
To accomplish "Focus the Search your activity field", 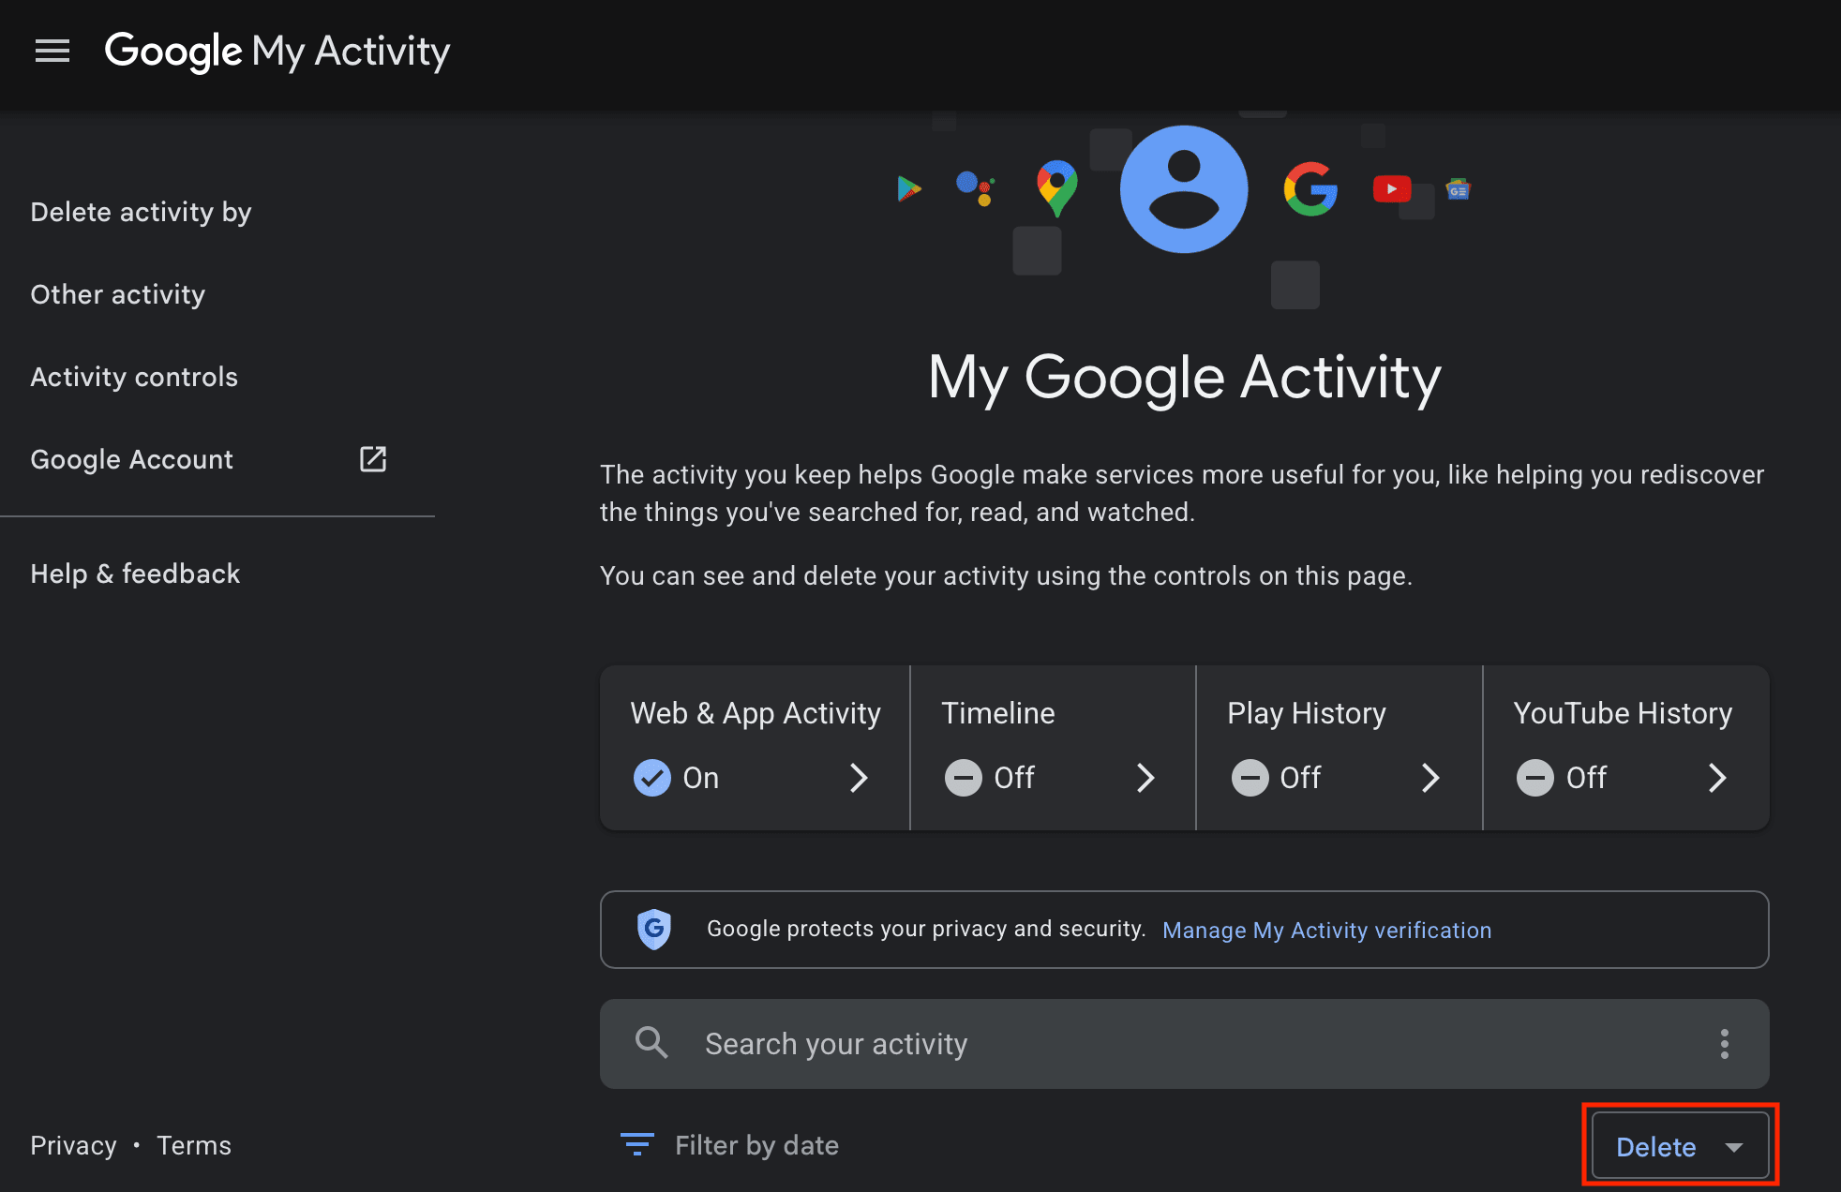I will [1184, 1044].
